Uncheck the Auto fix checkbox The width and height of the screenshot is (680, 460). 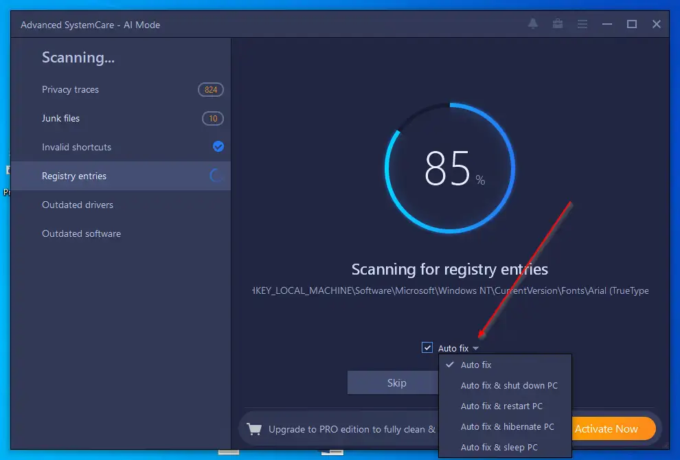(427, 347)
